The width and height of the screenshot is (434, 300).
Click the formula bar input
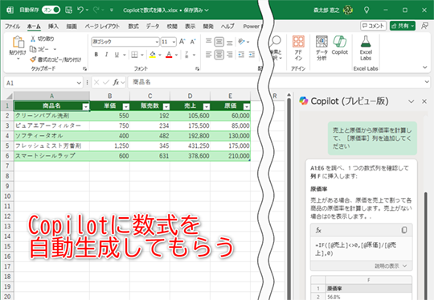[276, 82]
